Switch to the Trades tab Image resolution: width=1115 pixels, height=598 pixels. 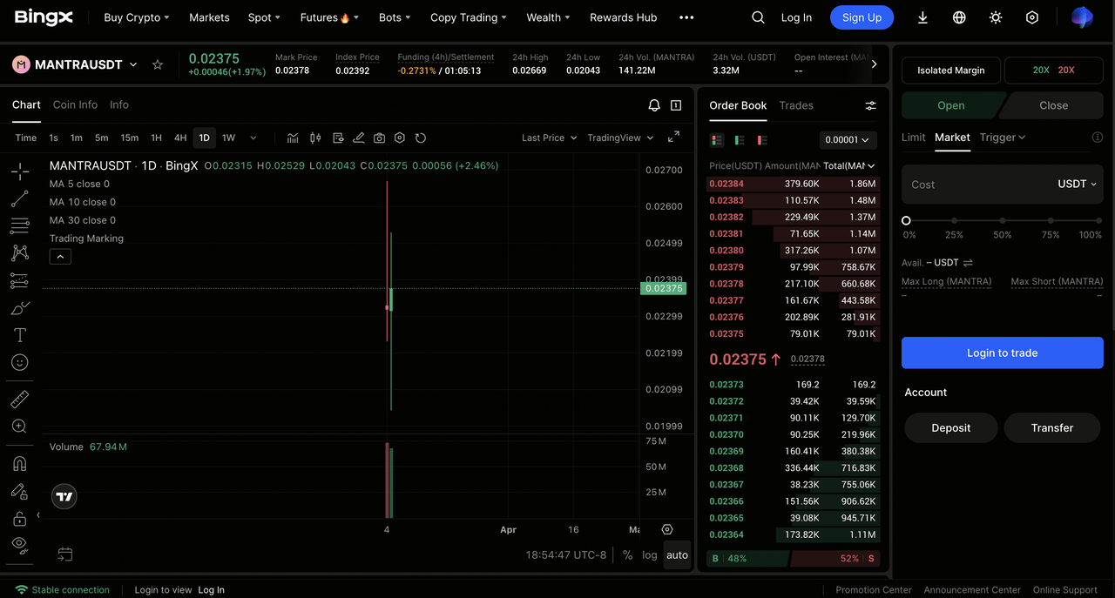[796, 105]
